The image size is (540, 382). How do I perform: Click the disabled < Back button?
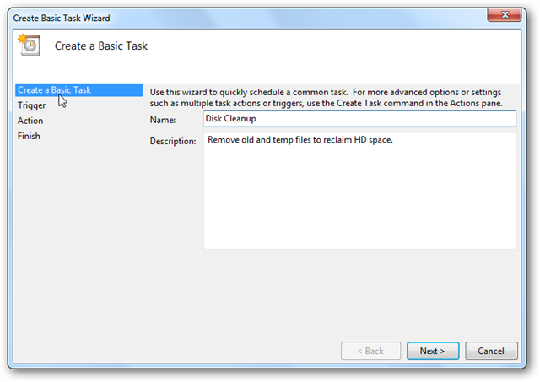(x=371, y=351)
